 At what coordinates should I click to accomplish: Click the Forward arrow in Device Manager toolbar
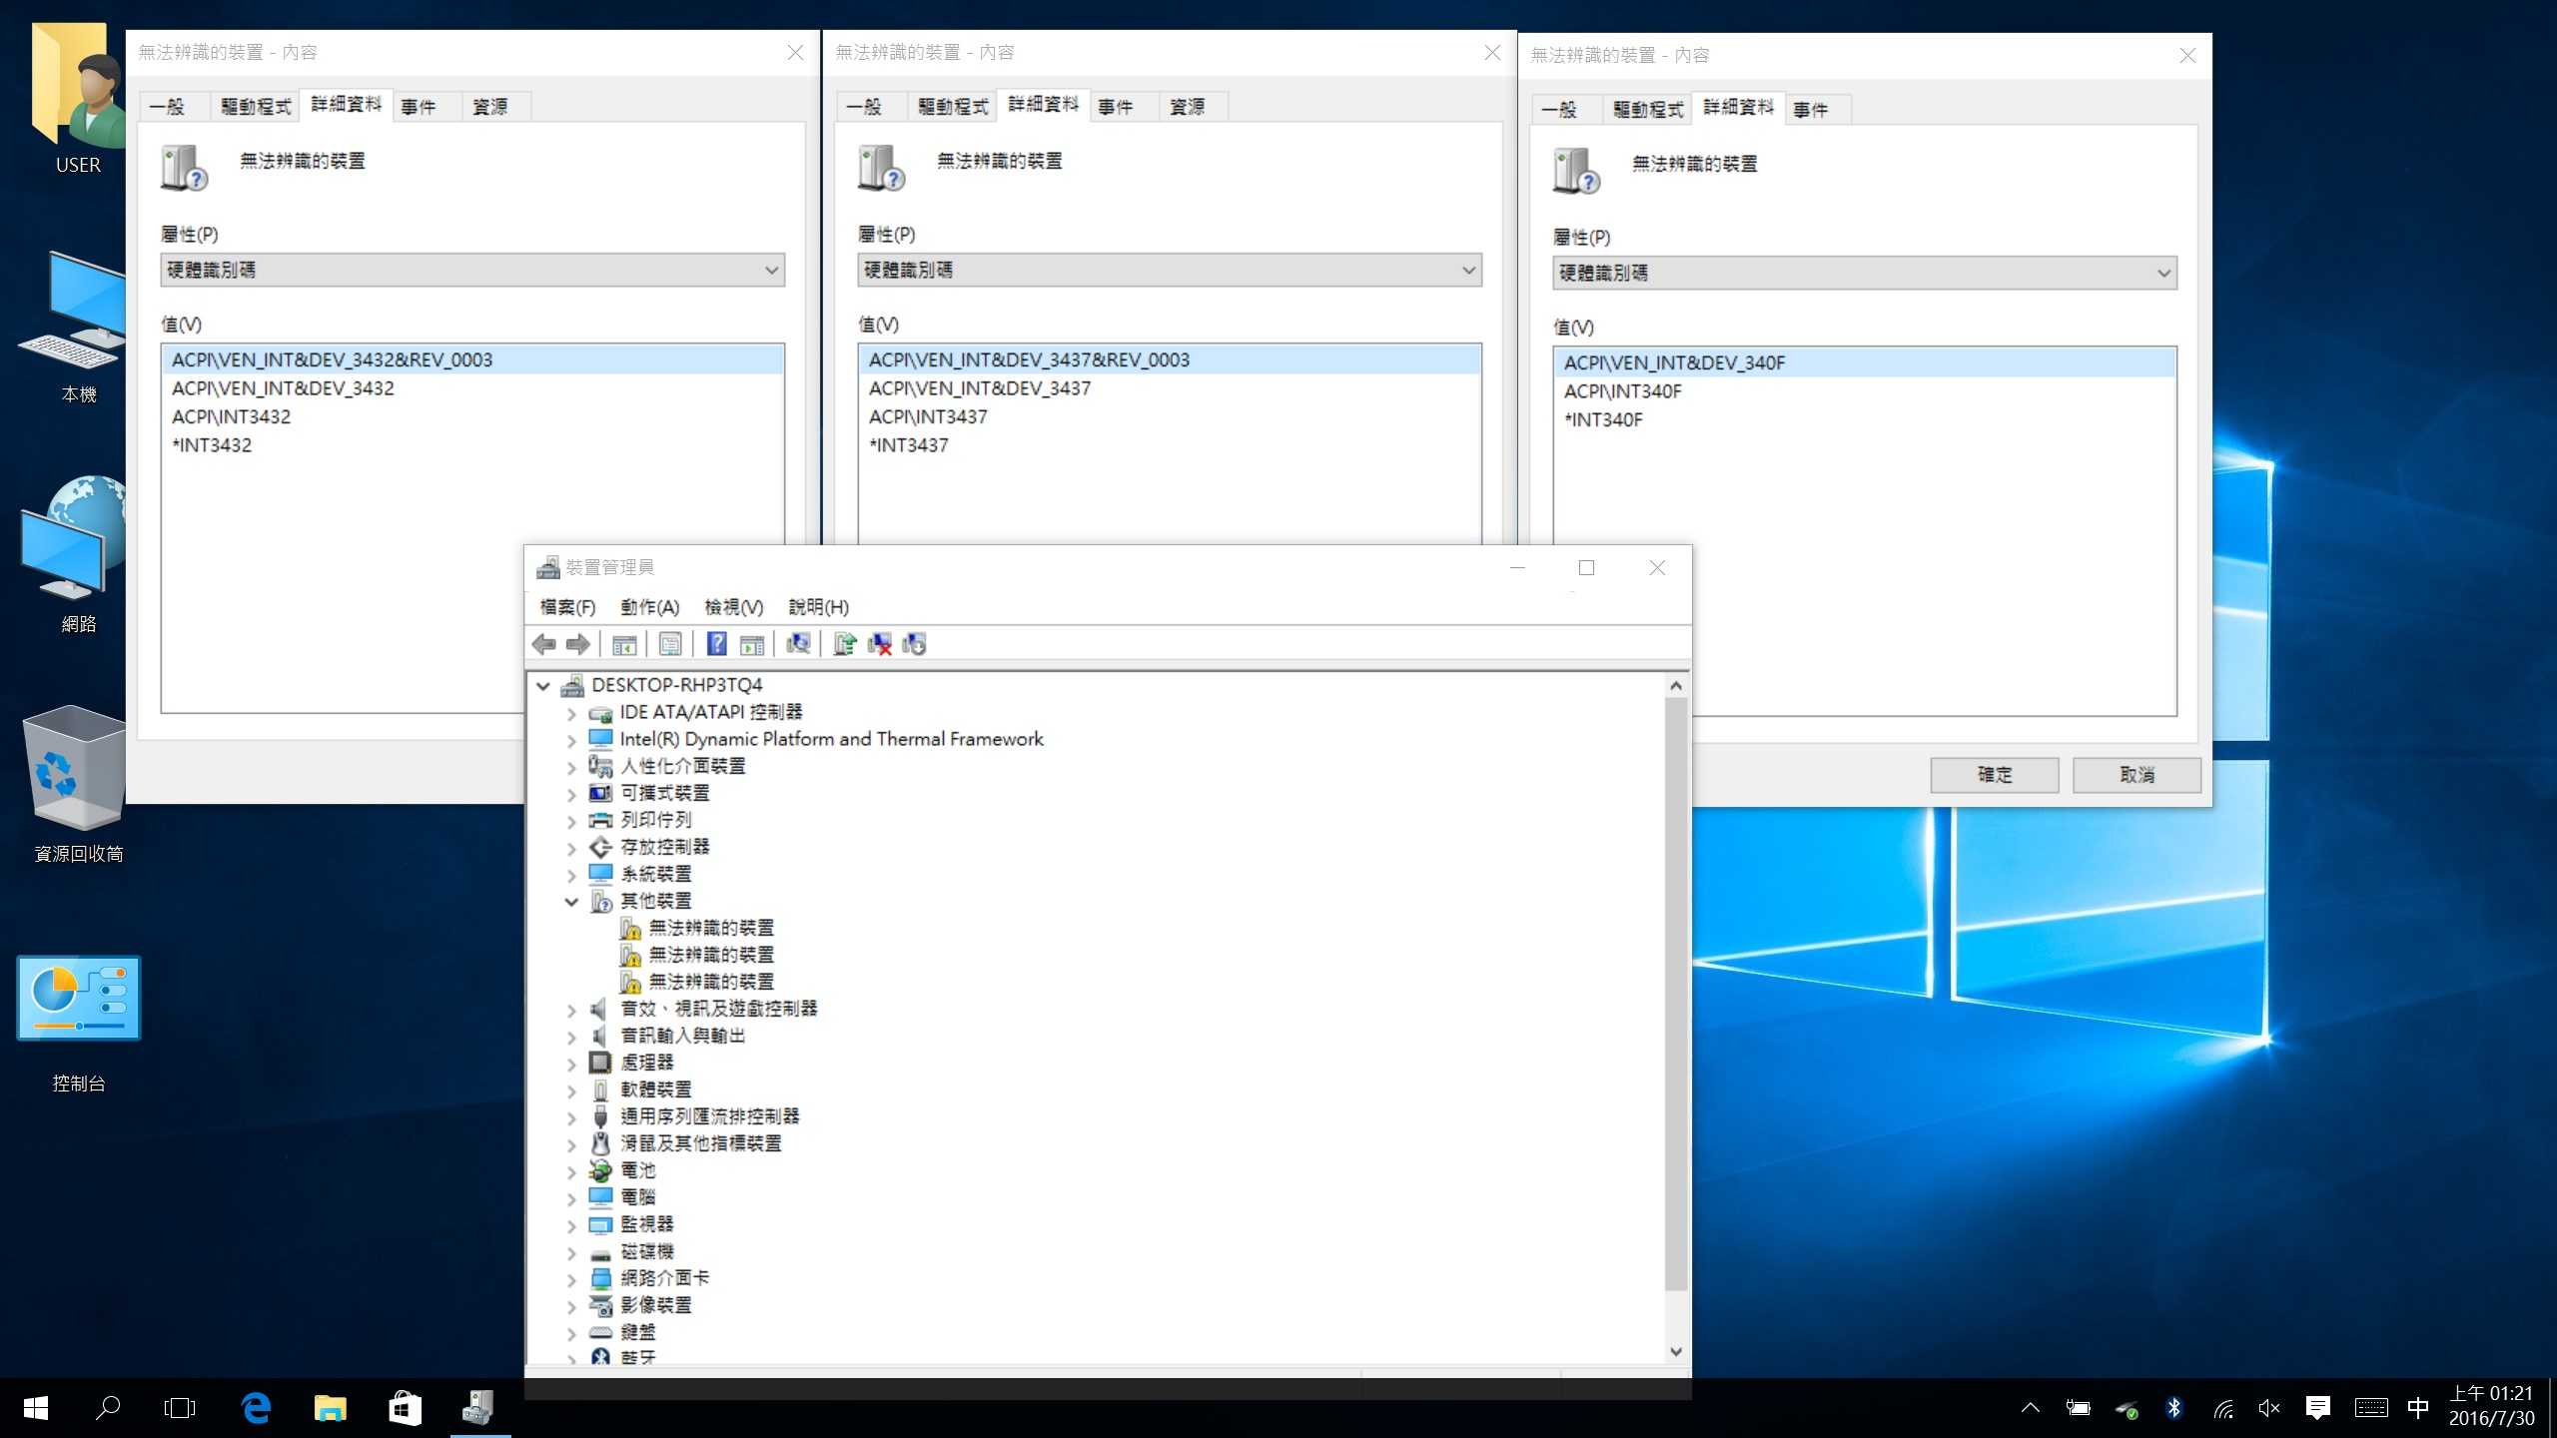click(x=578, y=644)
